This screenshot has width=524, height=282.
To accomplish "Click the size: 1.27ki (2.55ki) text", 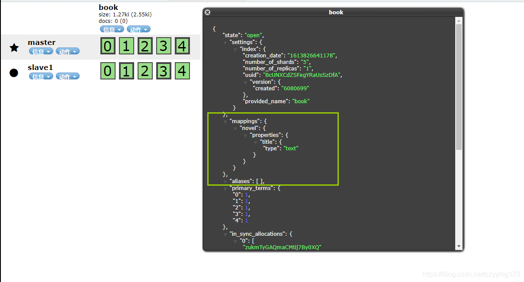I will coord(125,15).
